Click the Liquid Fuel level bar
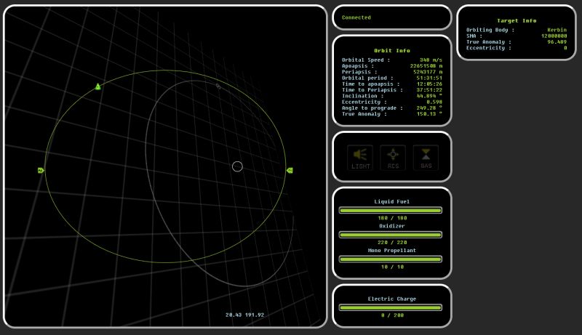The image size is (582, 335). pos(391,210)
